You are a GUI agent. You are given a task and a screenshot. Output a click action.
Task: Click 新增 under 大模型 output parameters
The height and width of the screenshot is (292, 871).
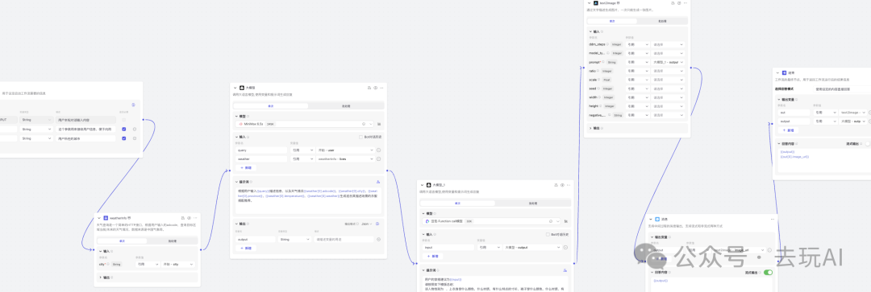click(x=245, y=249)
